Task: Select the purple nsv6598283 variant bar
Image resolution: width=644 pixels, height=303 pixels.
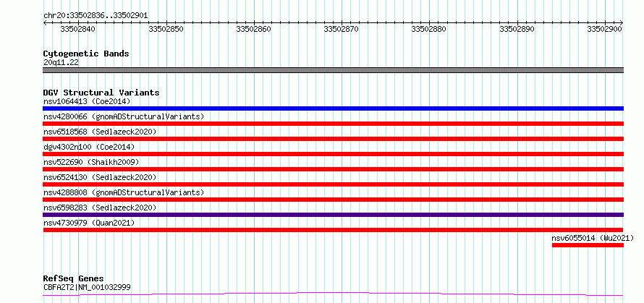Action: click(x=333, y=215)
